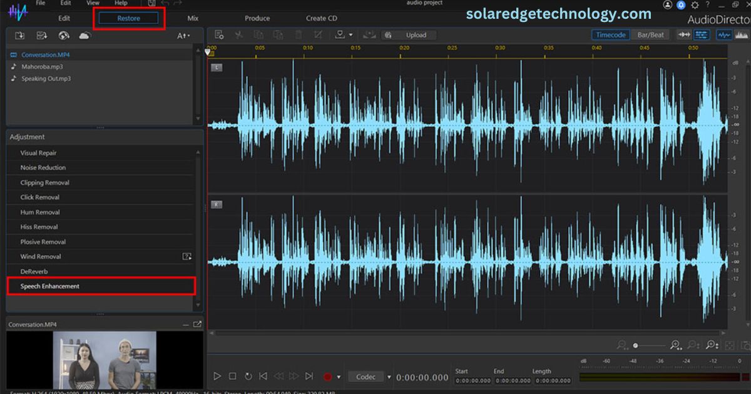Image resolution: width=751 pixels, height=394 pixels.
Task: Click the undo arrow icon
Action: coord(166,3)
